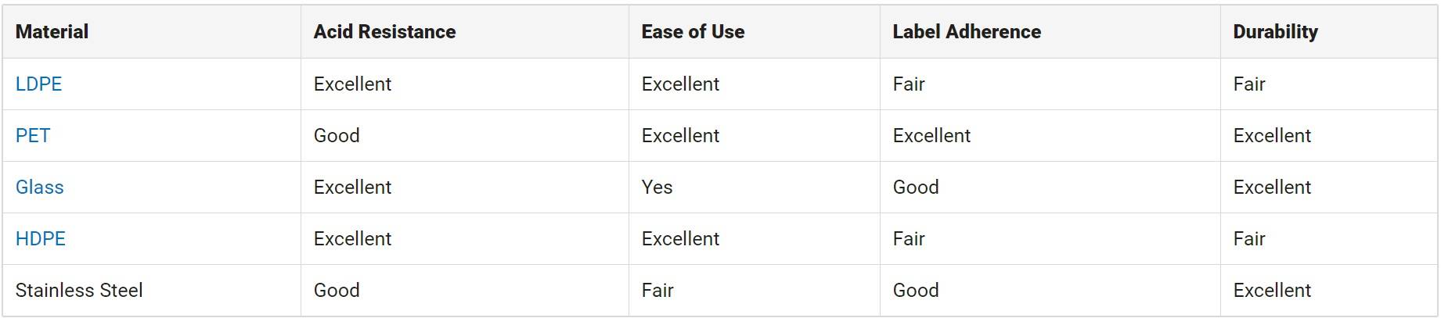The width and height of the screenshot is (1441, 318).
Task: Select HDPE's Durability cell 'Fair'
Action: [1249, 238]
